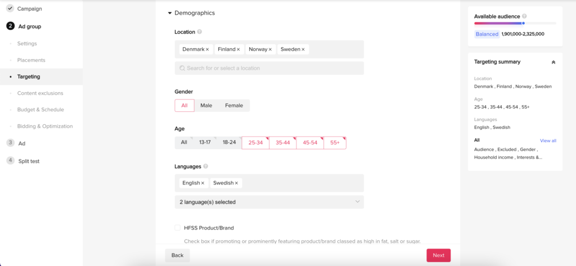Screen dimensions: 576x266
Task: Remove the English language tag
Action: 202,183
